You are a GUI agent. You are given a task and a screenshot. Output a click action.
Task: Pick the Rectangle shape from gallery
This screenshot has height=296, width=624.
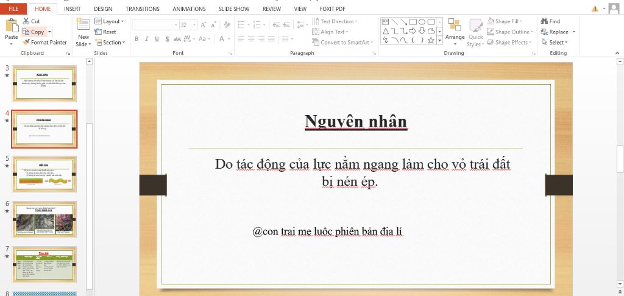pos(413,21)
